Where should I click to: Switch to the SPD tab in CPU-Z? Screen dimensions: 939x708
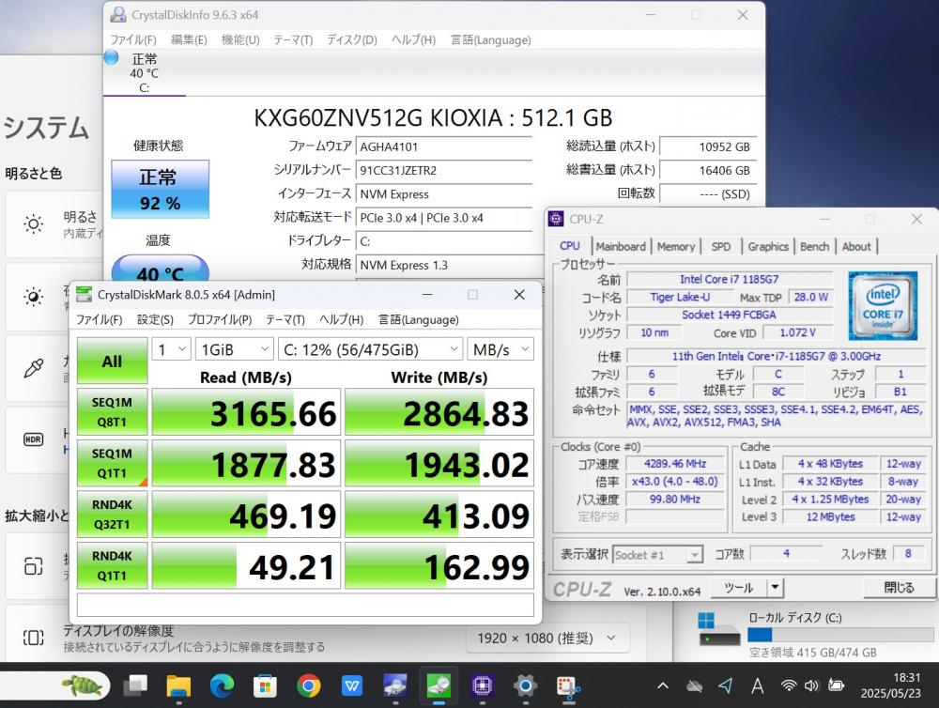point(721,246)
